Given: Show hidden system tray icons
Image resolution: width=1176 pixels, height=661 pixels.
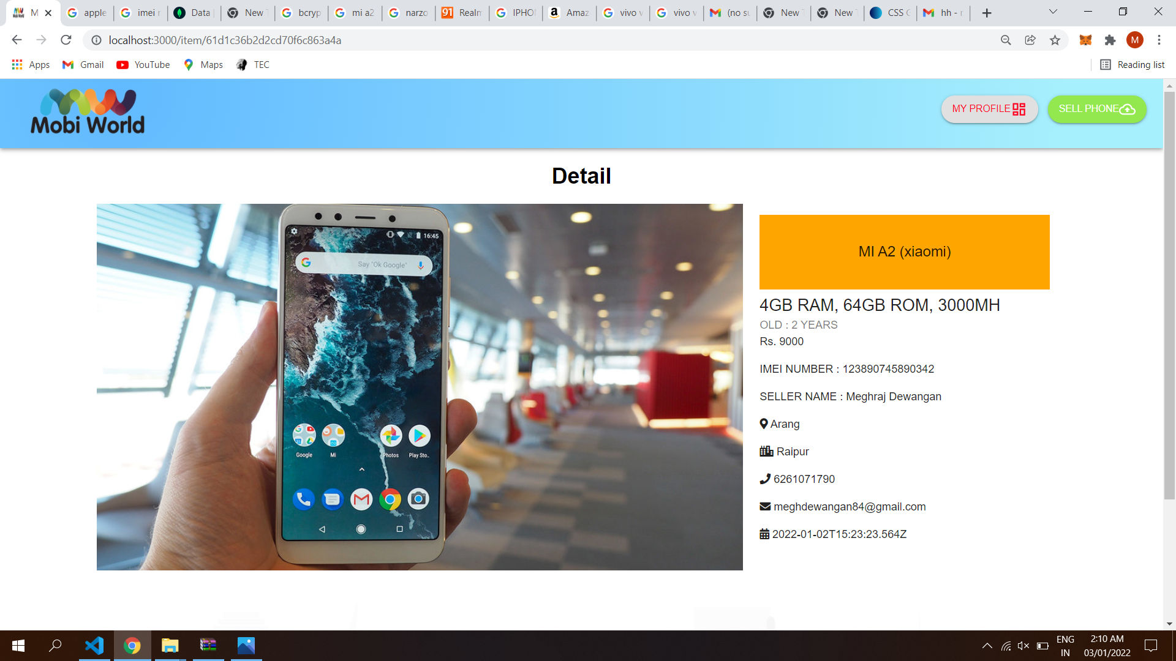Looking at the screenshot, I should [x=987, y=646].
